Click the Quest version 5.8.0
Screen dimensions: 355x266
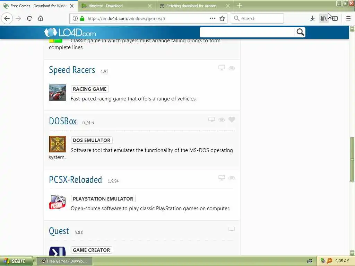[x=79, y=232]
